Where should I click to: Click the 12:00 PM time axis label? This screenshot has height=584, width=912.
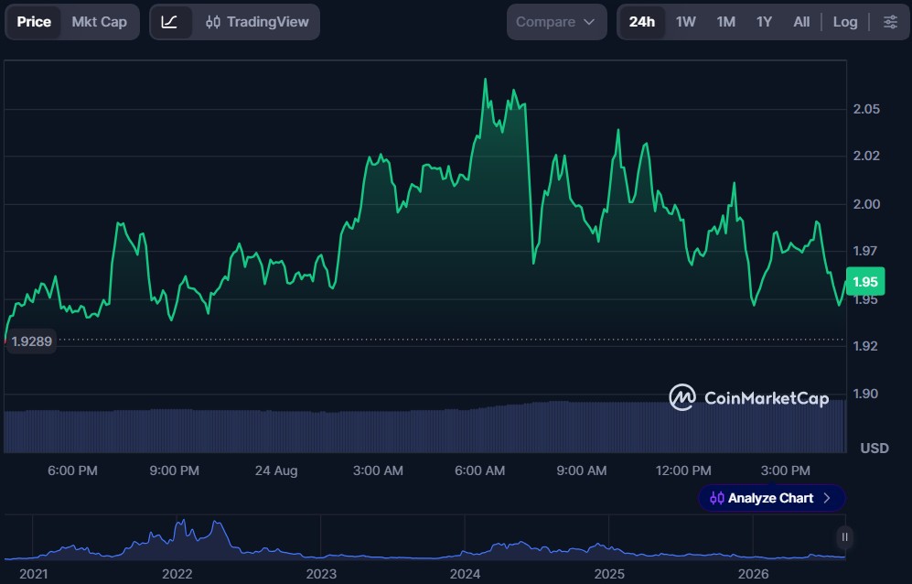683,470
